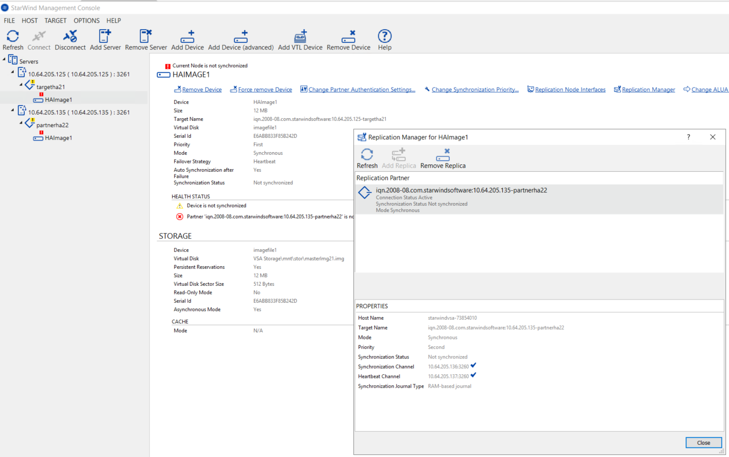Disconnect from the server via toolbar
729x457 pixels.
[x=70, y=36]
